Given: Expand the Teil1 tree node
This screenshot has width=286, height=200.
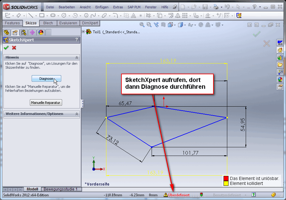Looking at the screenshot, I should [83, 32].
